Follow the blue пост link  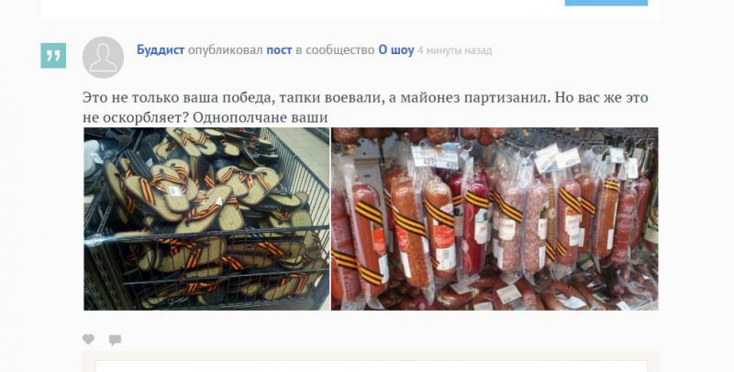(x=279, y=50)
